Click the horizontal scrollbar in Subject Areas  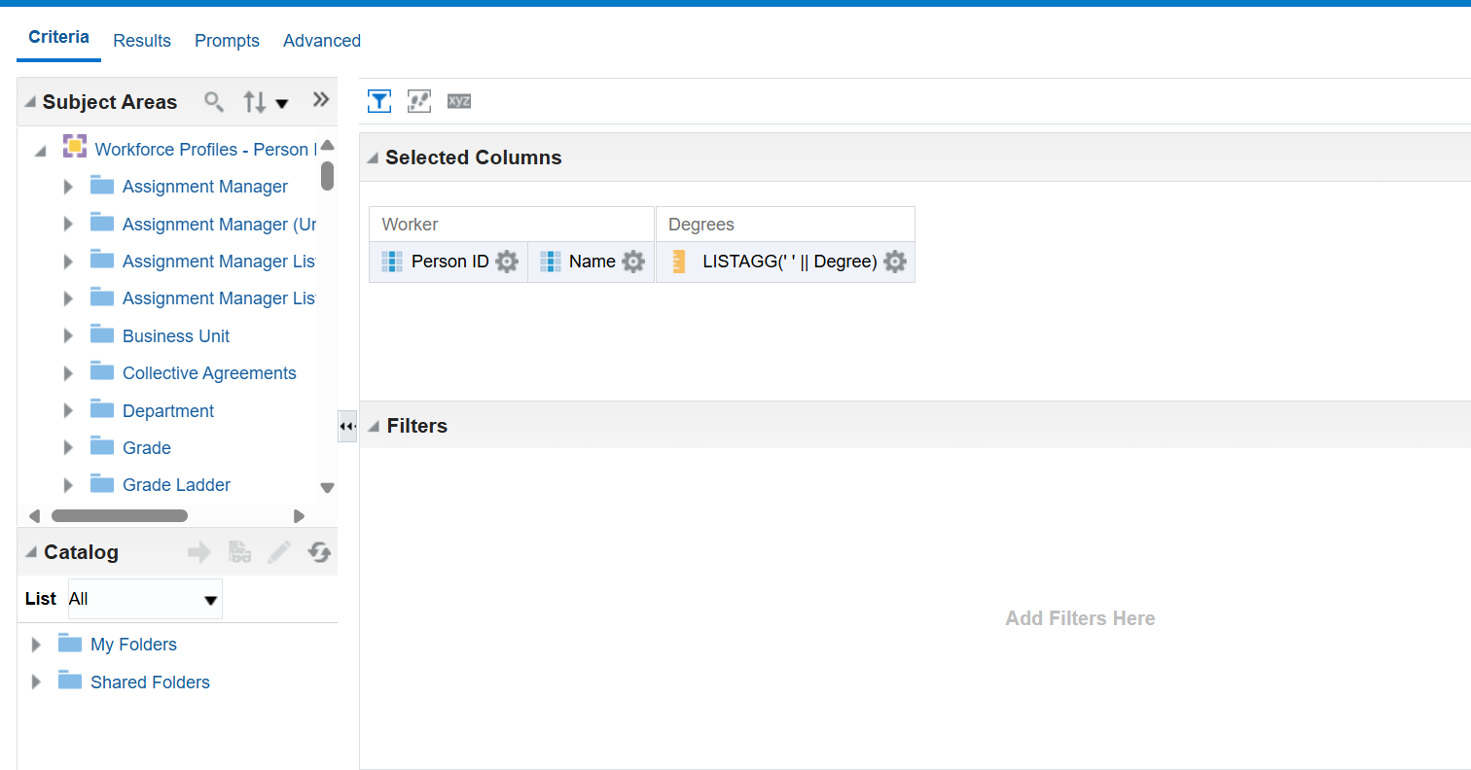click(x=119, y=516)
